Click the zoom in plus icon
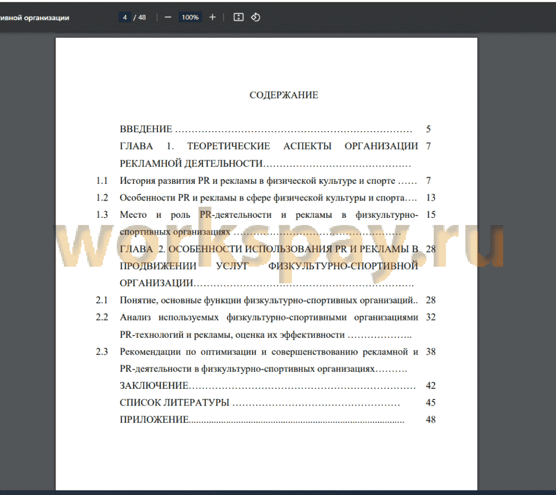Viewport: 556px width, 495px height. click(x=212, y=17)
